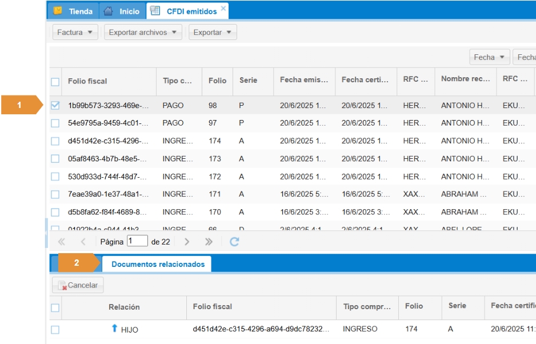
Task: Toggle select-all in Documentos relacionados header
Action: point(55,308)
